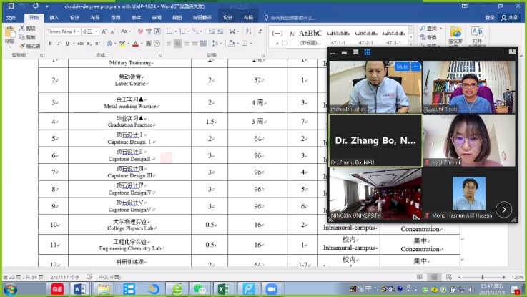The width and height of the screenshot is (527, 297).
Task: Toggle italic text formatting
Action: click(59, 44)
